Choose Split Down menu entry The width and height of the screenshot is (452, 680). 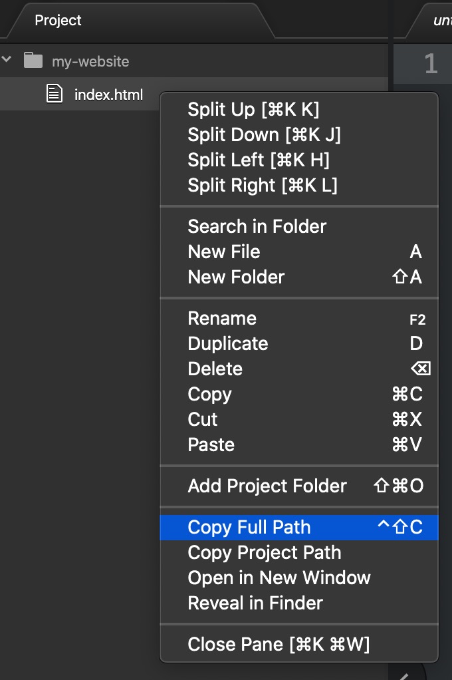(x=264, y=134)
